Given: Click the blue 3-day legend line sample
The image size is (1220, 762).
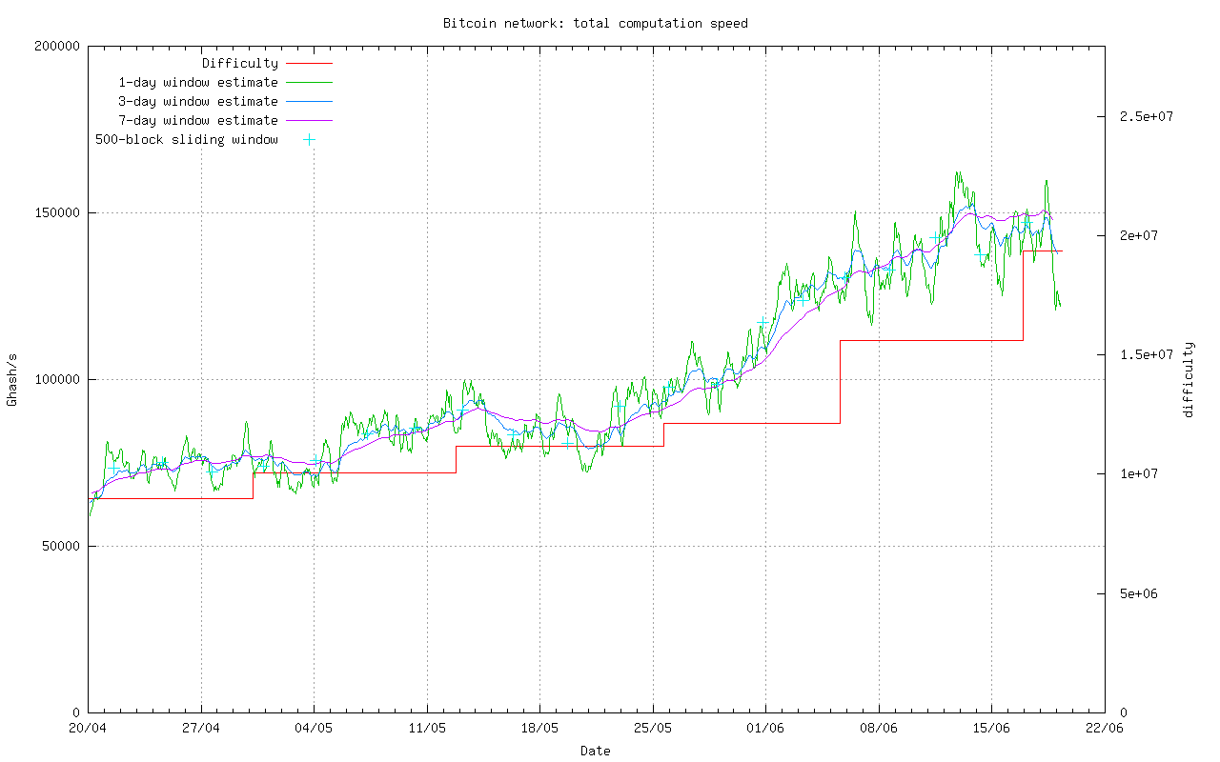Looking at the screenshot, I should [309, 102].
